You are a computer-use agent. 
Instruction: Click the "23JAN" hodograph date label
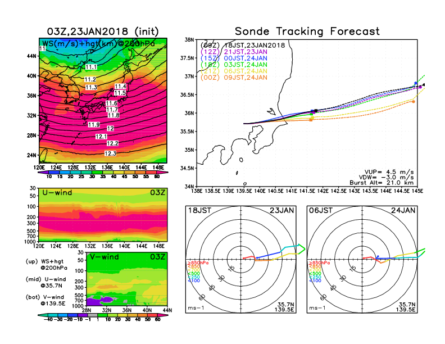point(282,211)
